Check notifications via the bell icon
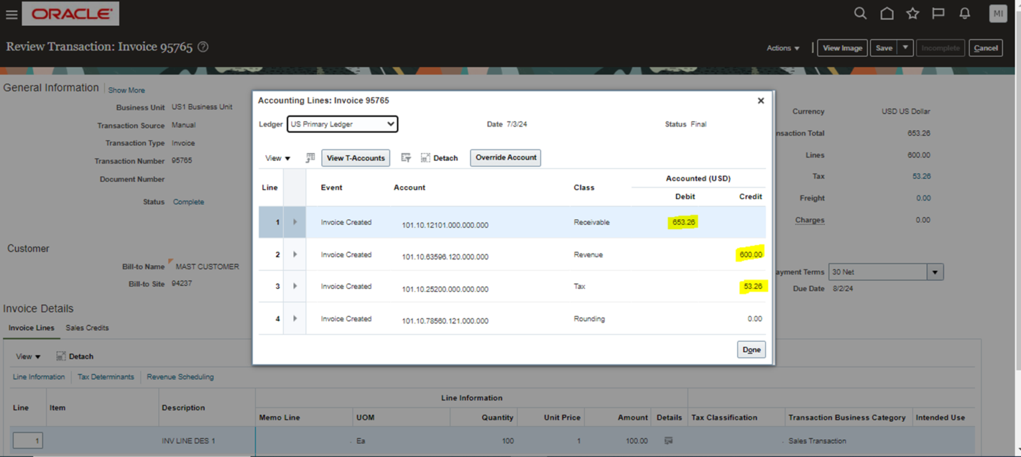Screen dimensions: 1021x457 tap(964, 13)
